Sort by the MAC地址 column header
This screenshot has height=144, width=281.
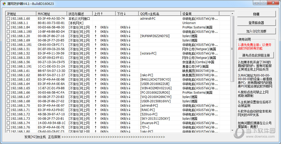52,14
